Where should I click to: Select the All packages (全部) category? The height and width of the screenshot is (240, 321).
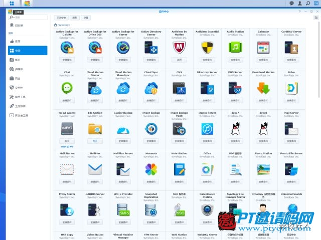(28, 51)
